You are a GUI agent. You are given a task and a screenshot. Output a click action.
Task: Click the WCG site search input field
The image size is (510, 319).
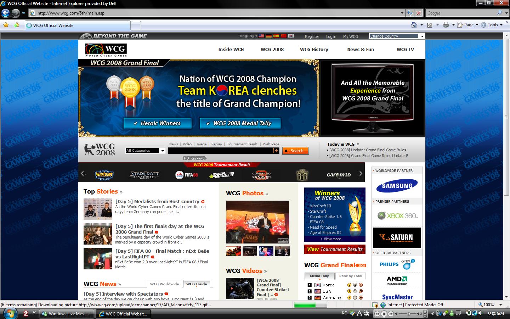(x=221, y=151)
